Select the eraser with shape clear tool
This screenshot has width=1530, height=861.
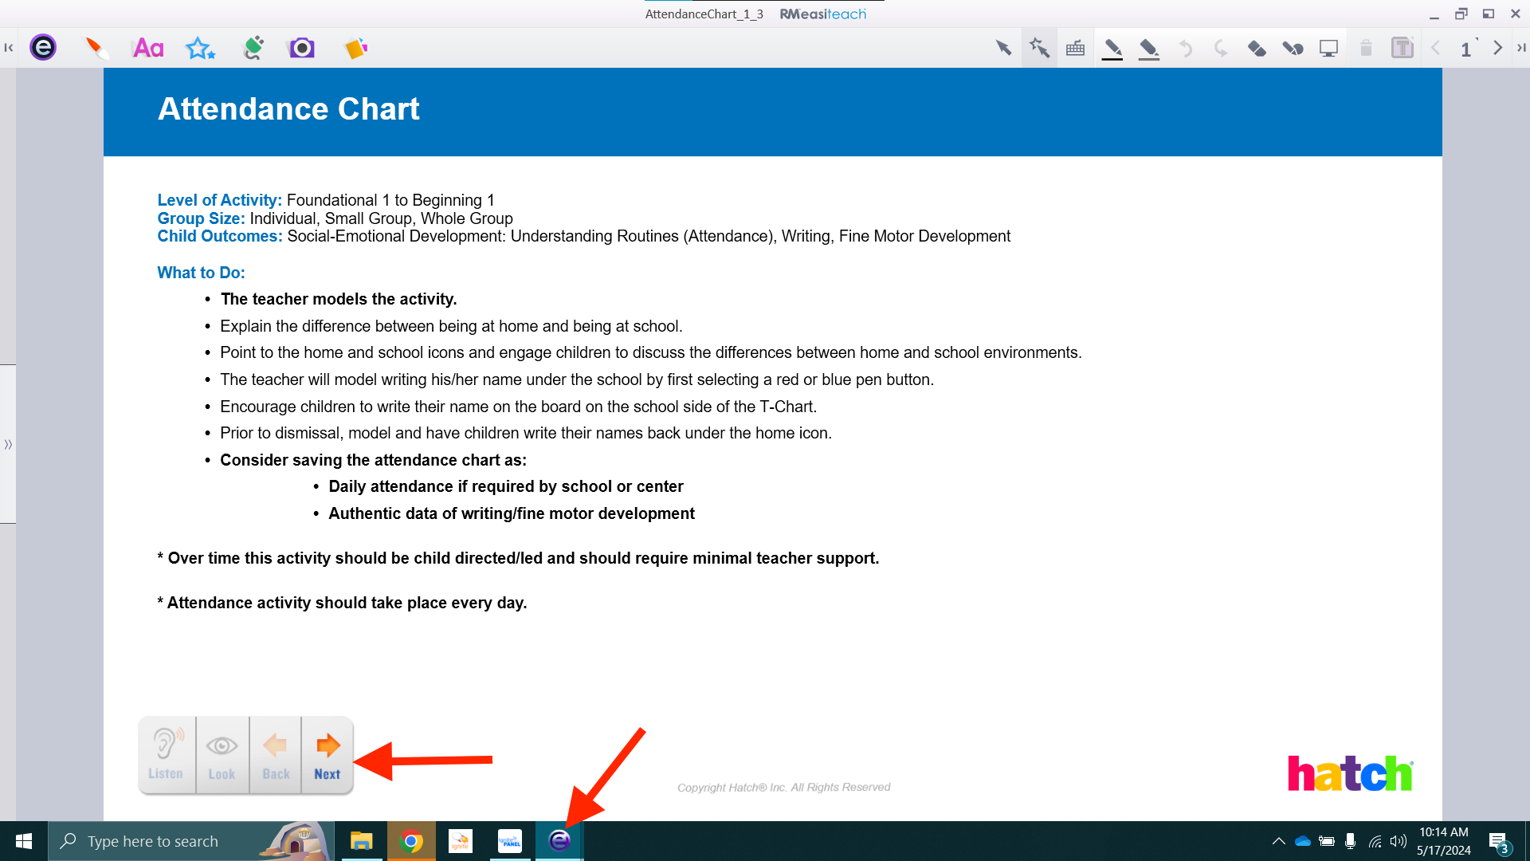(1293, 49)
